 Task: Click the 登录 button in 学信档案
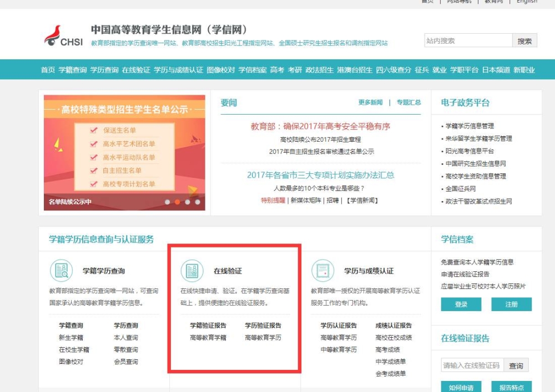(x=461, y=305)
